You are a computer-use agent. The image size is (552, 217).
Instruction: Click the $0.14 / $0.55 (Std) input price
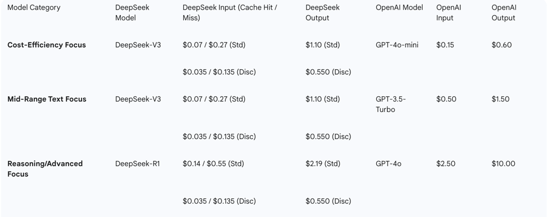pyautogui.click(x=213, y=164)
